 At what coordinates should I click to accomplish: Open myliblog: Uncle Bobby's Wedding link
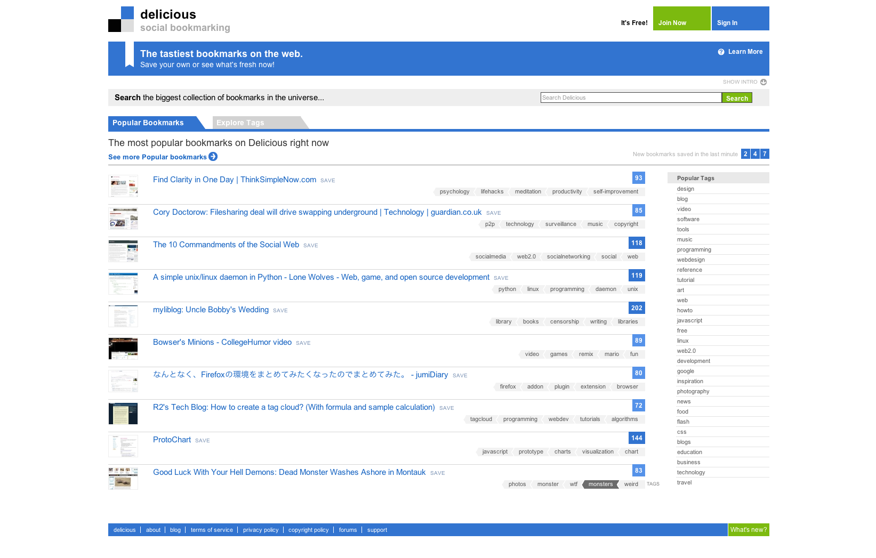click(211, 310)
